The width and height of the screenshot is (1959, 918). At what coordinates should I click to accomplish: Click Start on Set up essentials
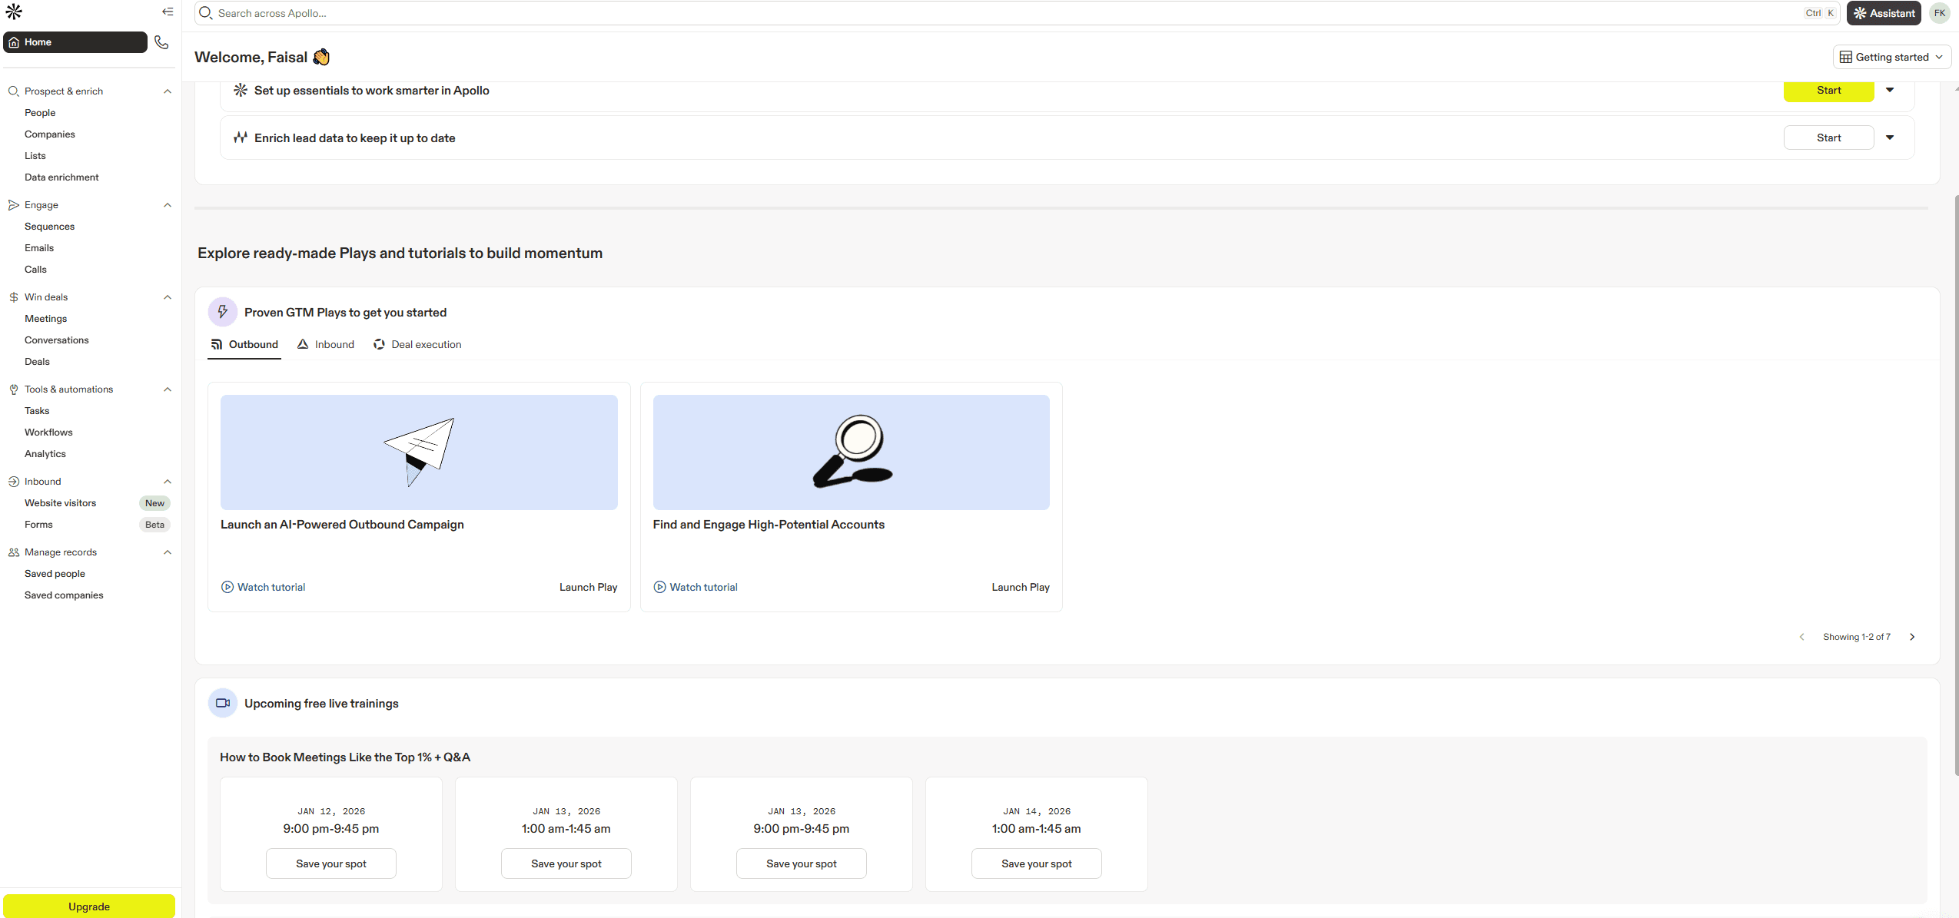point(1828,90)
